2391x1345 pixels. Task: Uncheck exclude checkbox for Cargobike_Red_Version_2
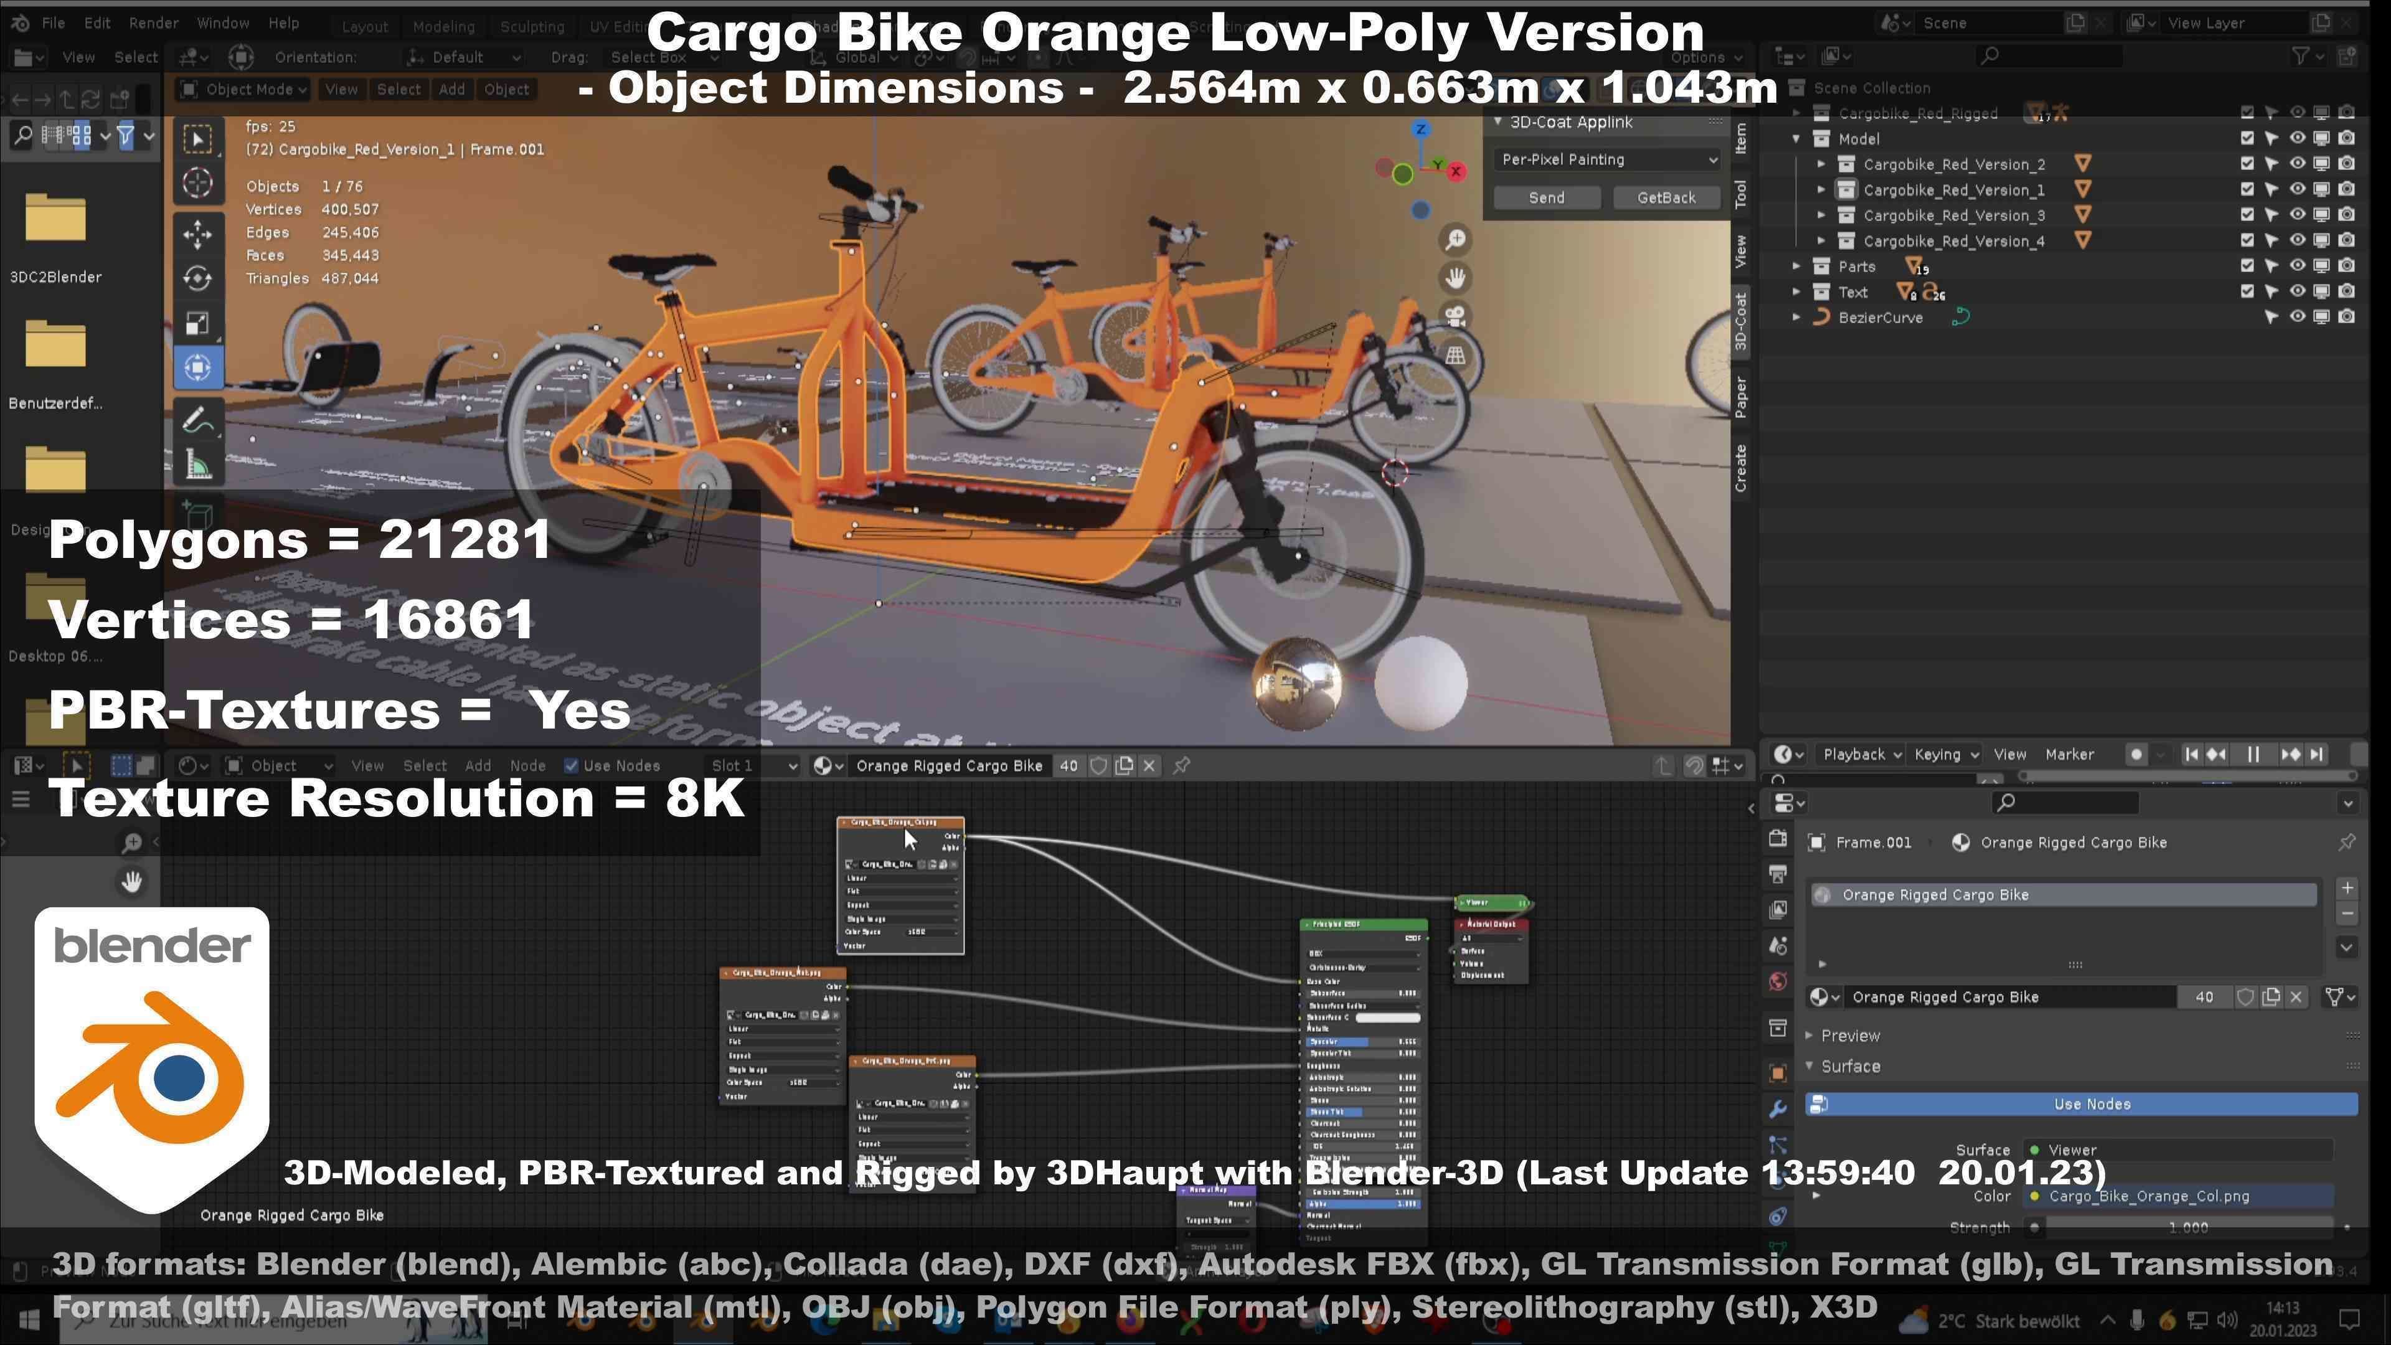(2246, 163)
